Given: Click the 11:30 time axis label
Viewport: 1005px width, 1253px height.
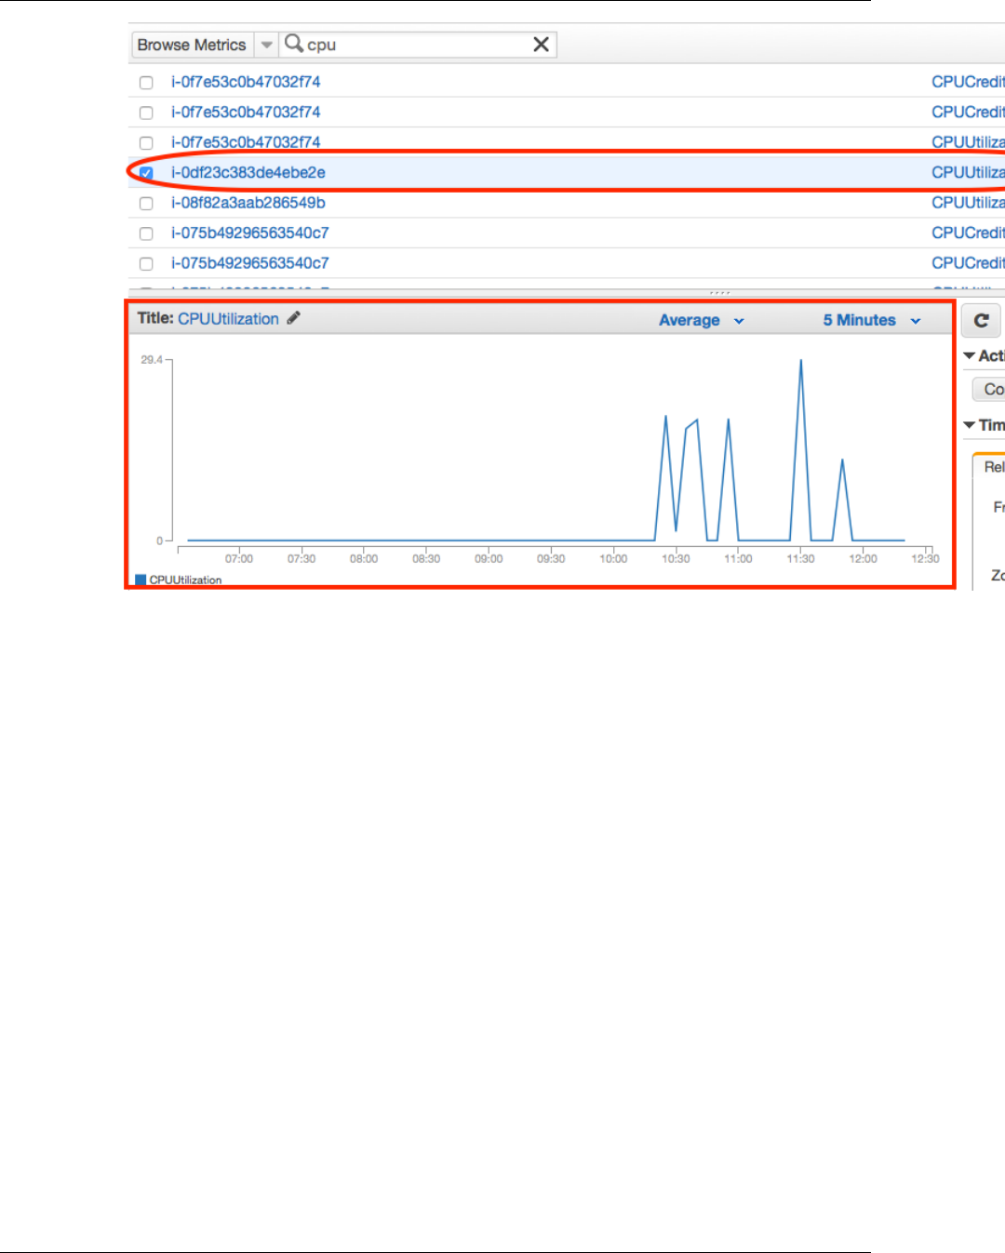Looking at the screenshot, I should click(x=800, y=559).
